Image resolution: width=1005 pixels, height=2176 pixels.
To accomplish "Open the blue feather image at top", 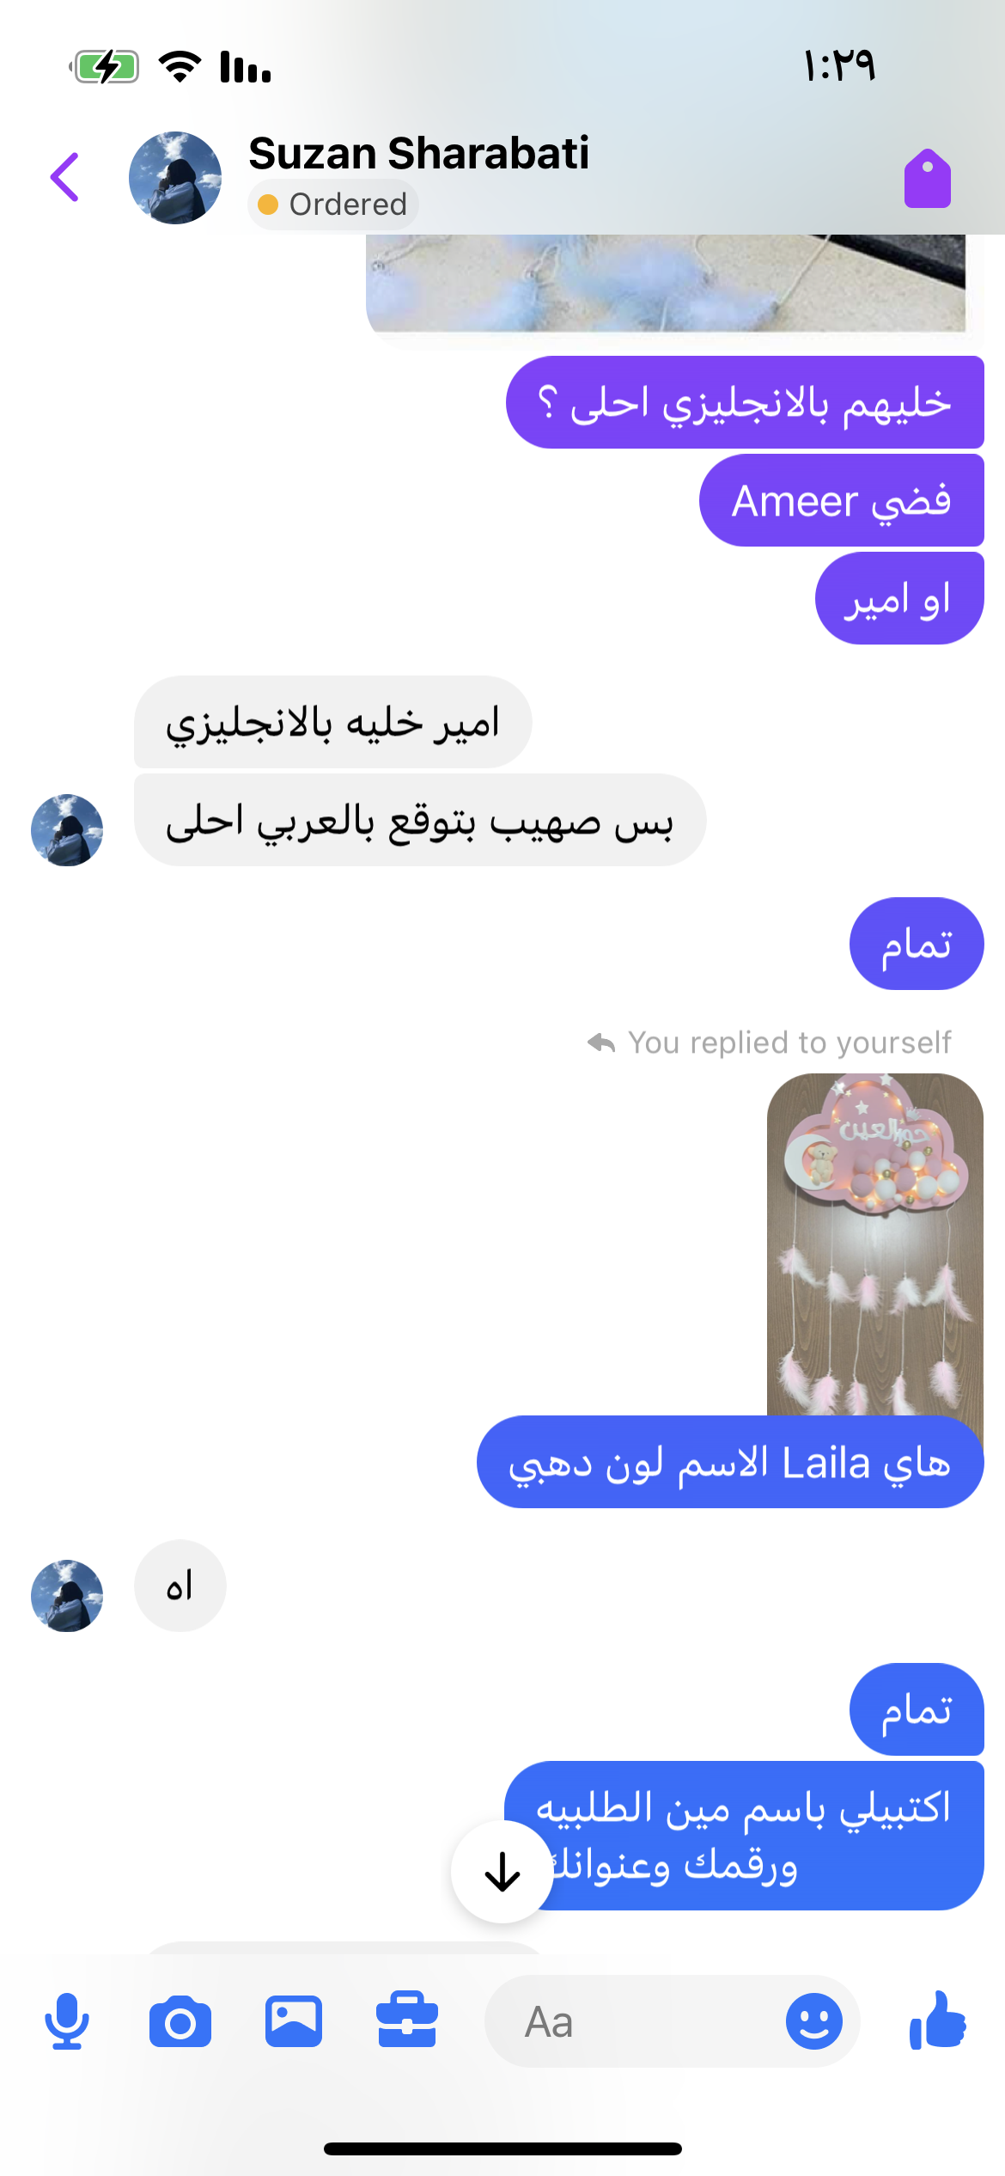I will (666, 284).
